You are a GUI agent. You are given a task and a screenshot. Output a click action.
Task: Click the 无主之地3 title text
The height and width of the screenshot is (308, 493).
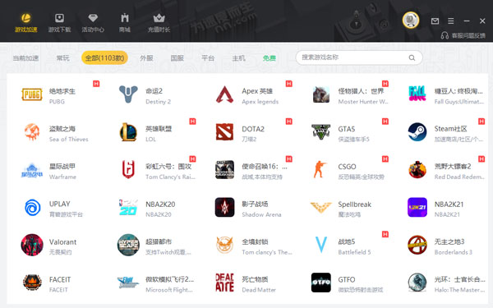(449, 241)
